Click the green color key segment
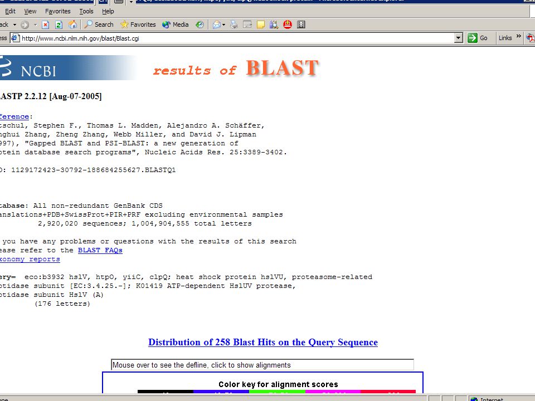The width and height of the screenshot is (535, 401). point(277,392)
